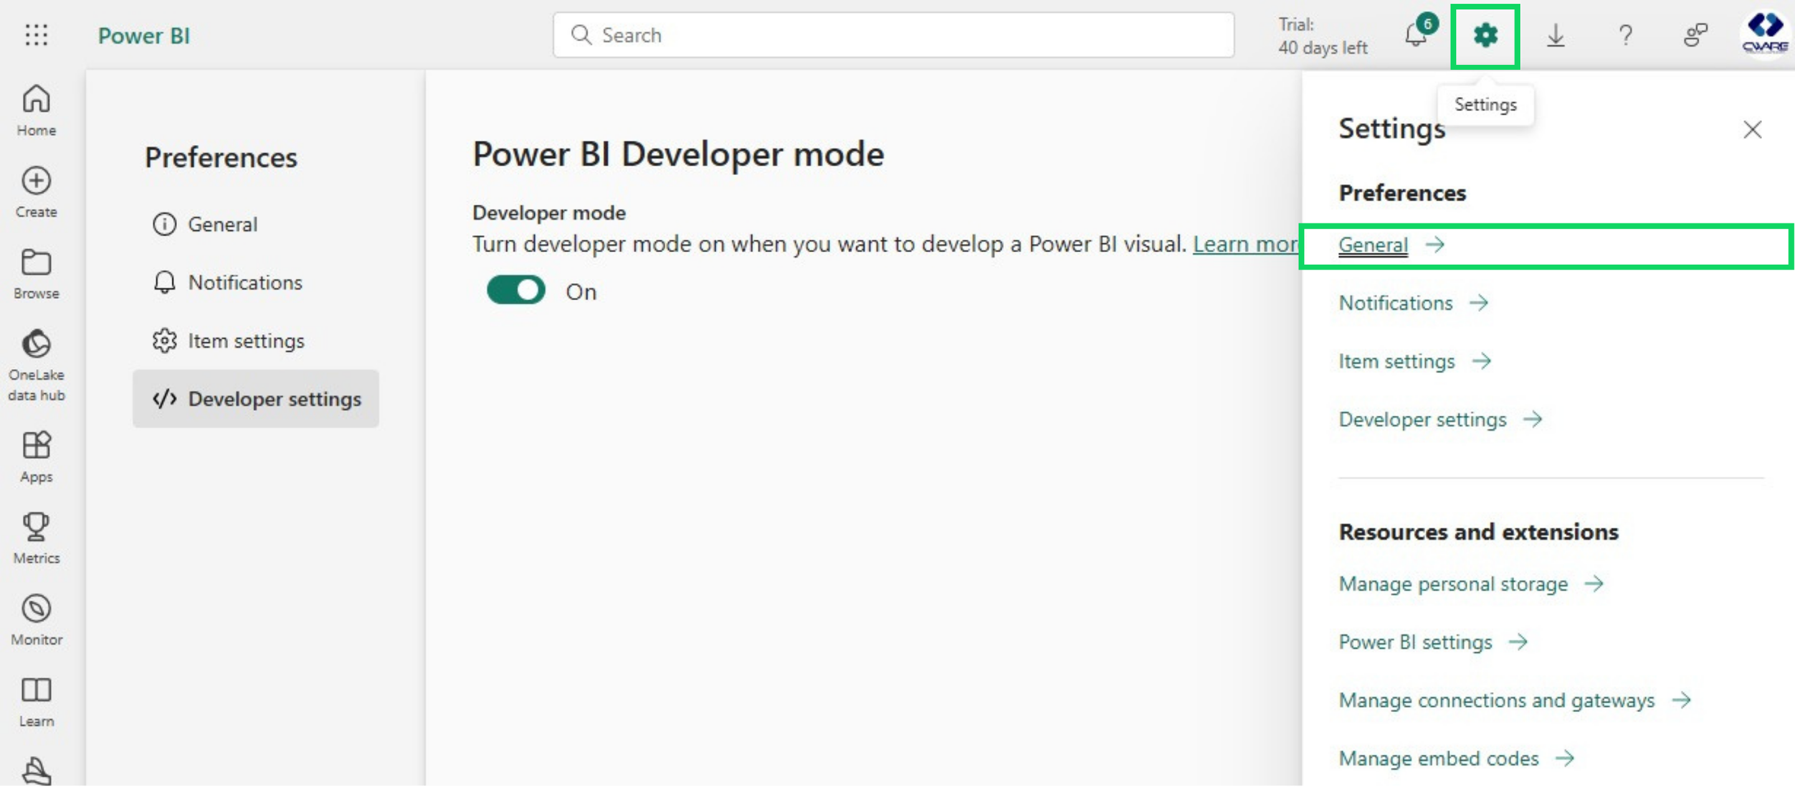The image size is (1795, 788).
Task: Open the notifications bell icon
Action: [x=1416, y=35]
